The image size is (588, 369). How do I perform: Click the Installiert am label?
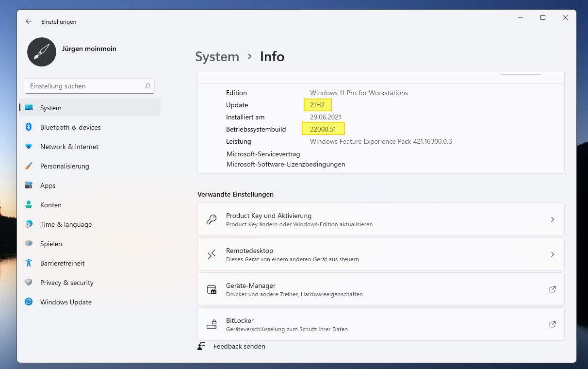(245, 117)
